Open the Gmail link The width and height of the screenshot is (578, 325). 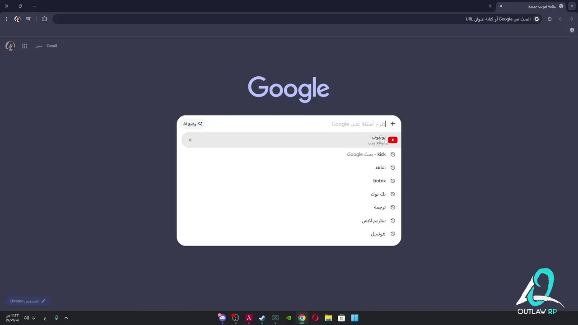[x=51, y=46]
